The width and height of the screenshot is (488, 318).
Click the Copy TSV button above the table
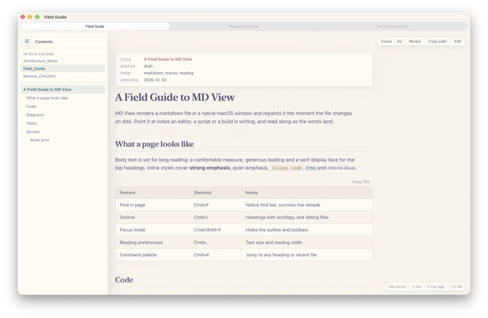(361, 182)
